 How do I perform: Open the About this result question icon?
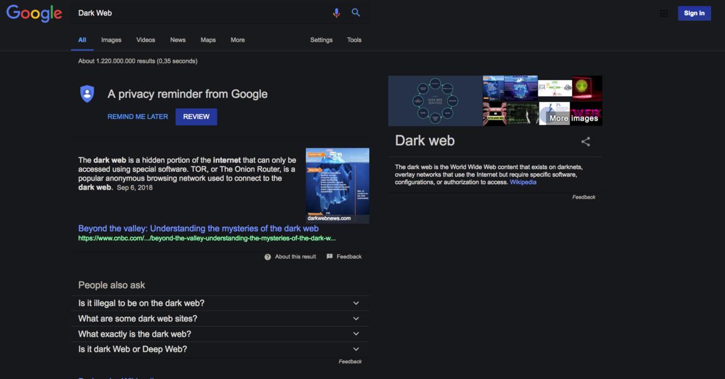268,256
